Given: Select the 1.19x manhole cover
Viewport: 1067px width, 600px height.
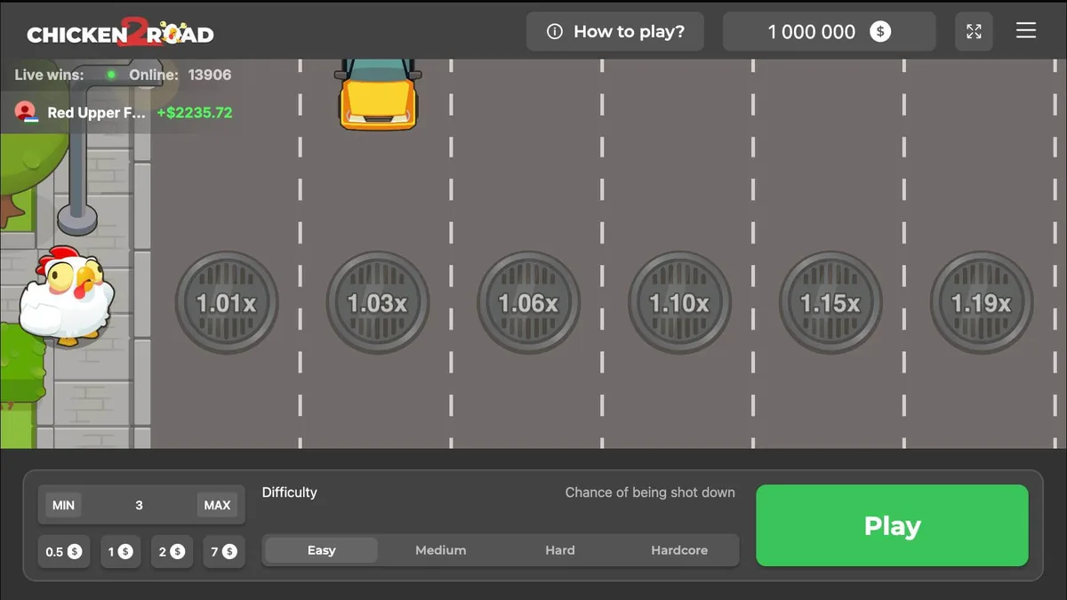Looking at the screenshot, I should coord(982,302).
